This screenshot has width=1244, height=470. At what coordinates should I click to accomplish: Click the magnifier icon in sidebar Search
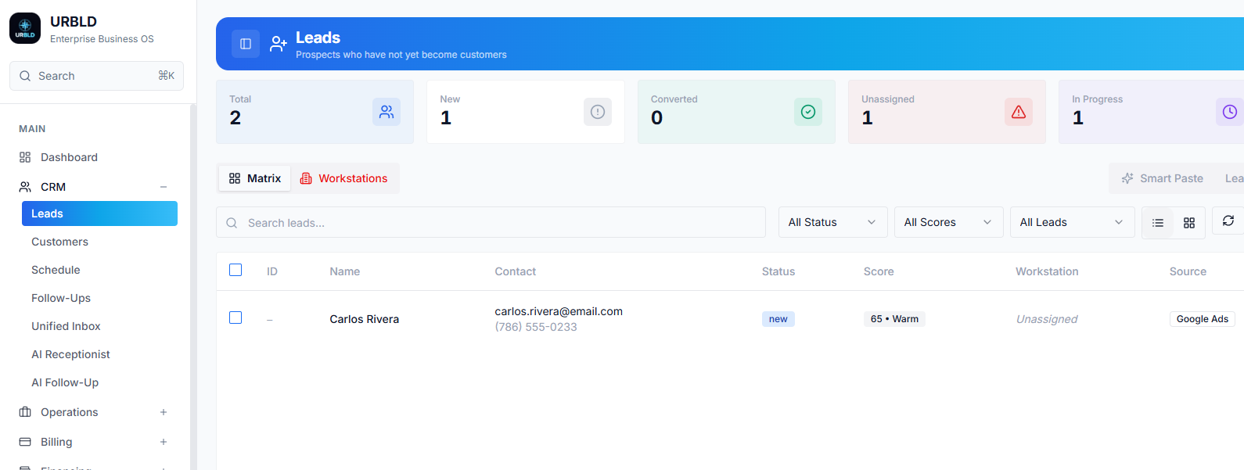tap(25, 76)
